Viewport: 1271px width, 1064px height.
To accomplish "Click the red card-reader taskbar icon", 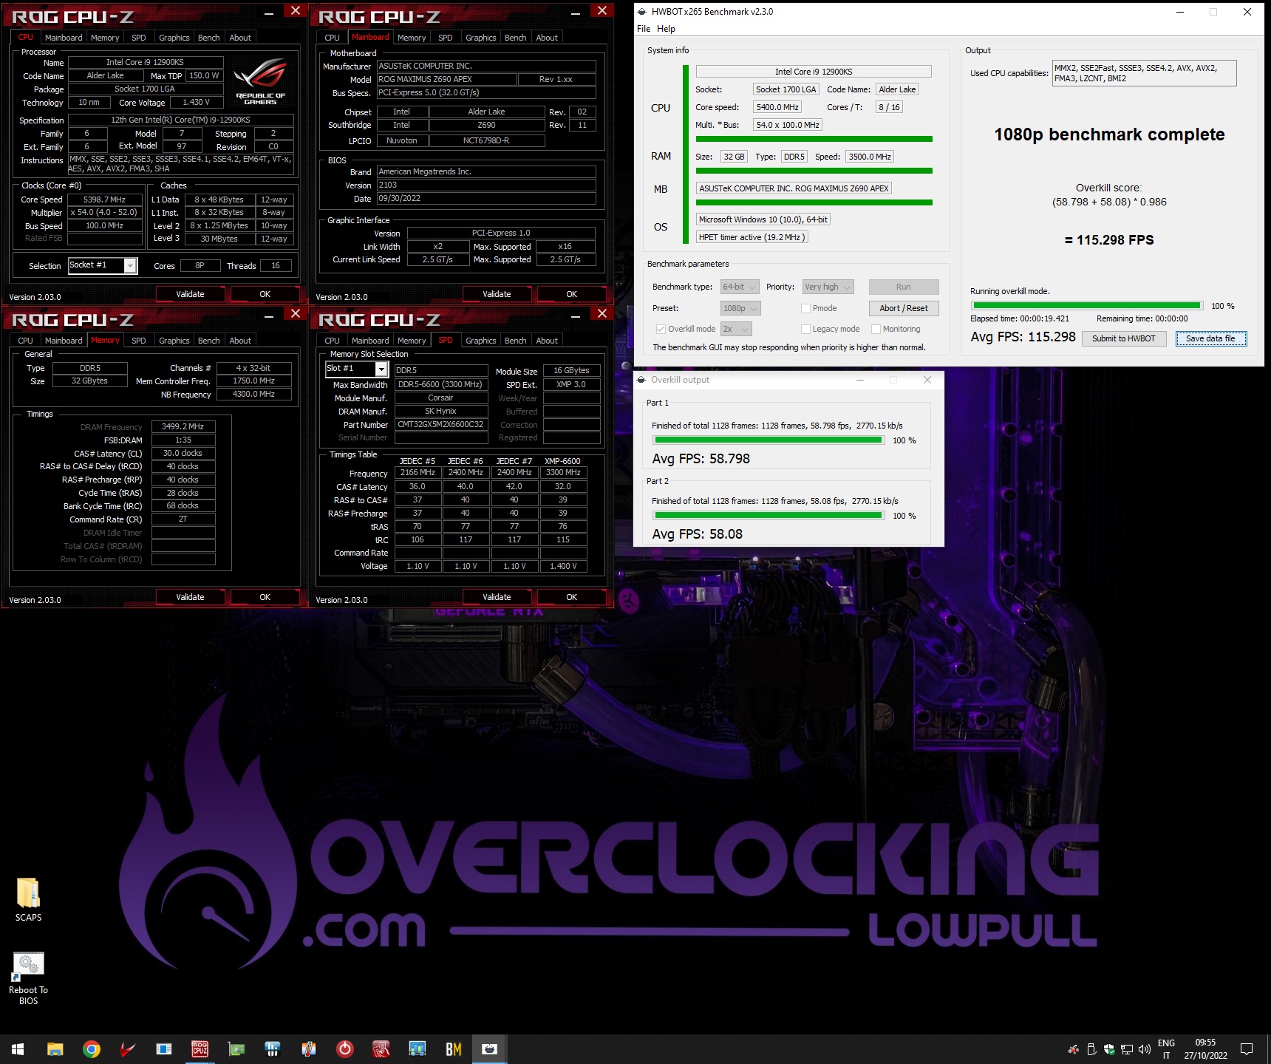I will click(x=381, y=1048).
